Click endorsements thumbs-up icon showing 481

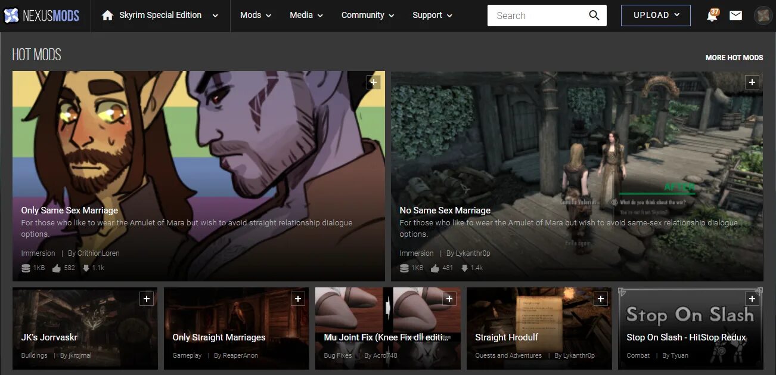435,268
